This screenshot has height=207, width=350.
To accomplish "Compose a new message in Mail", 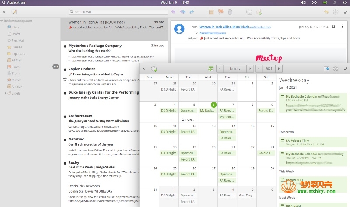I will 14,12.
